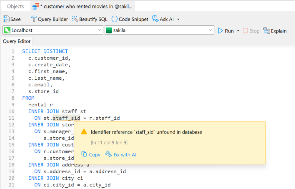Click the Explain plan button
Viewport: 295px width, 189px height.
coord(275,31)
